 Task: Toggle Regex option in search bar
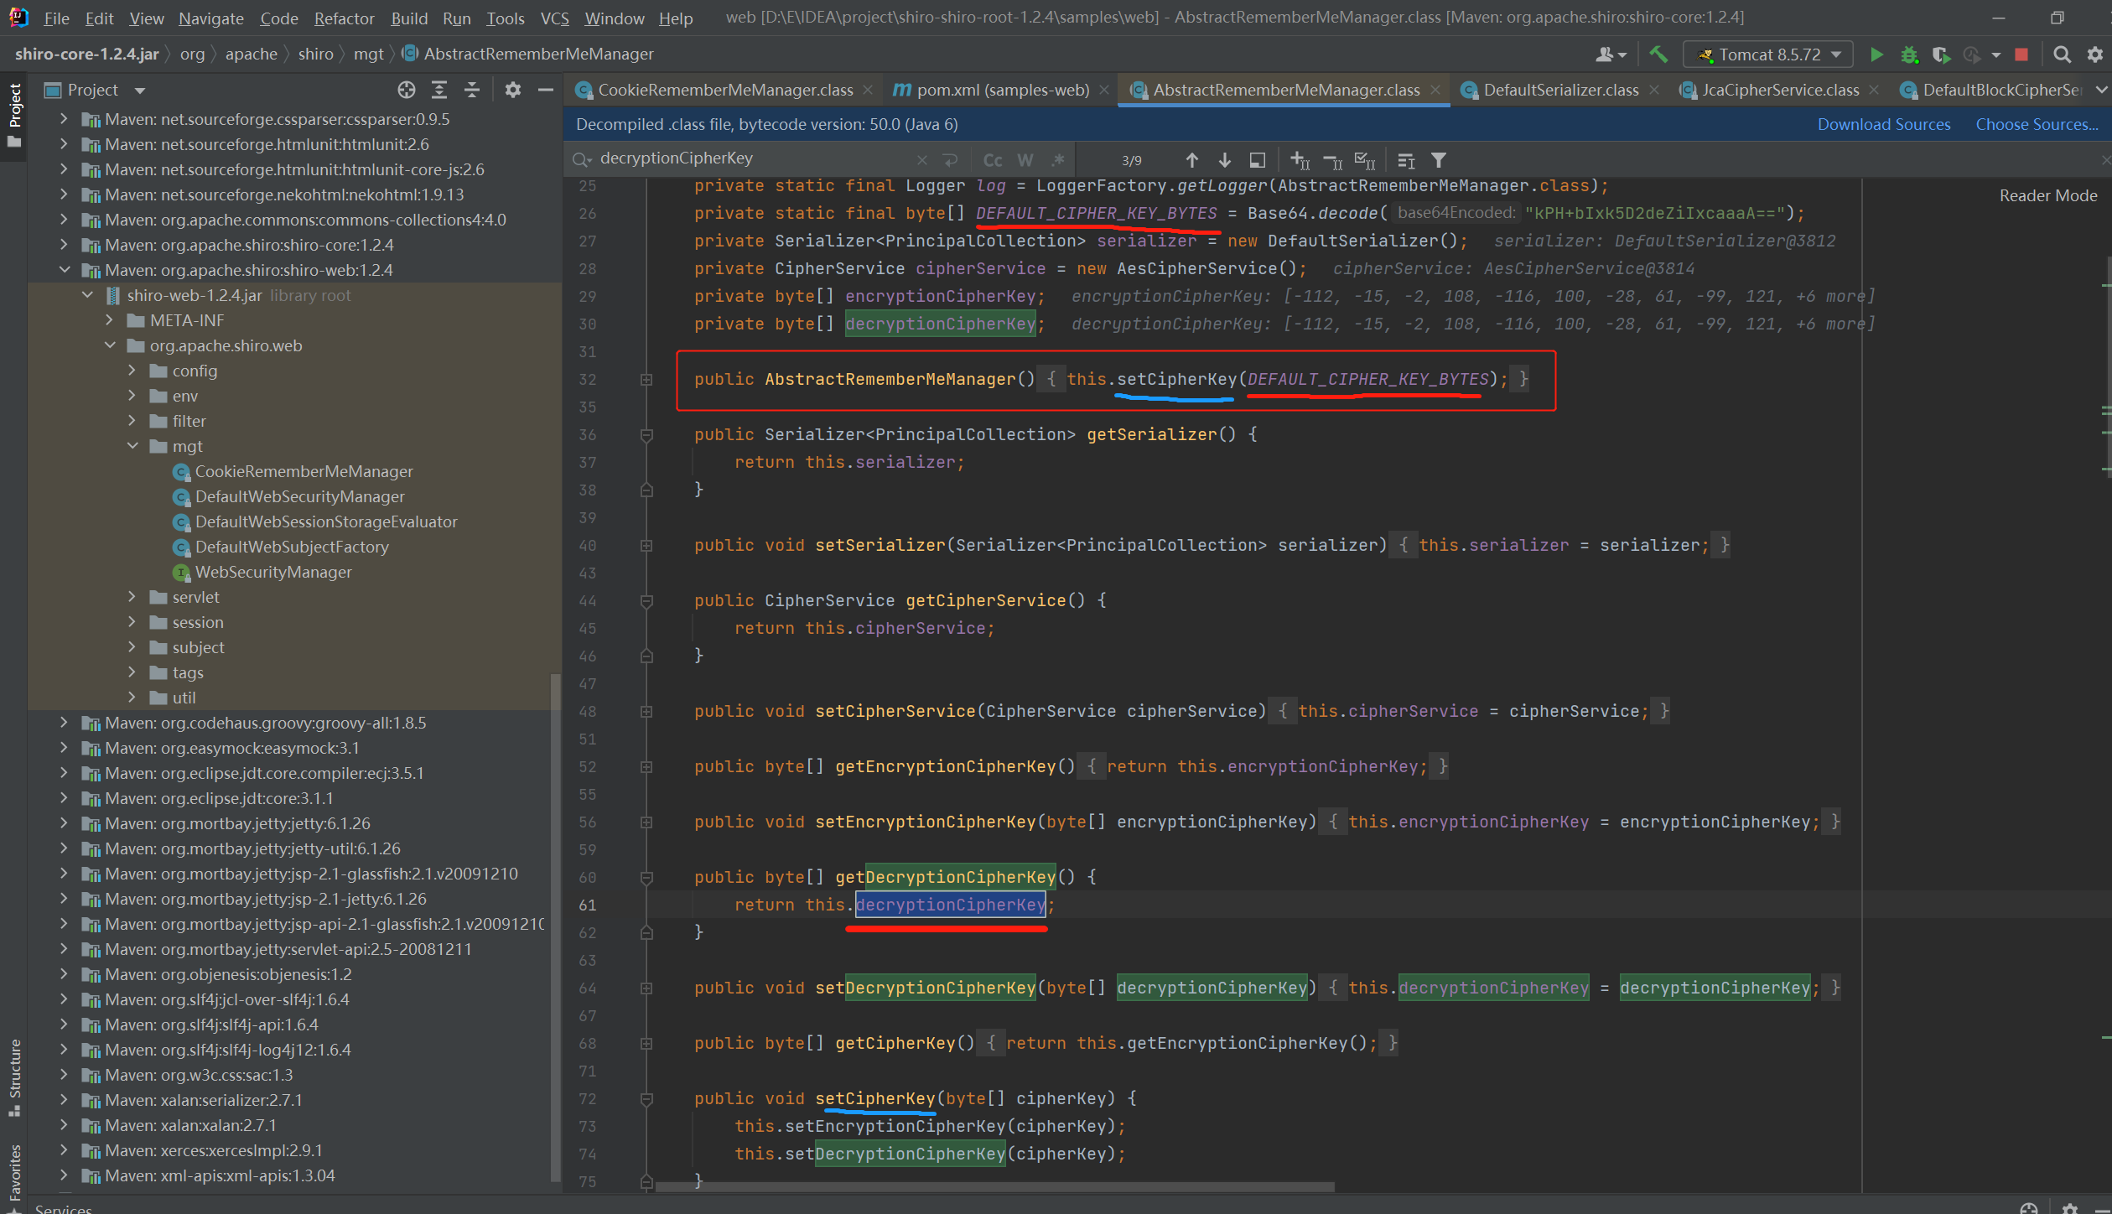click(1058, 159)
